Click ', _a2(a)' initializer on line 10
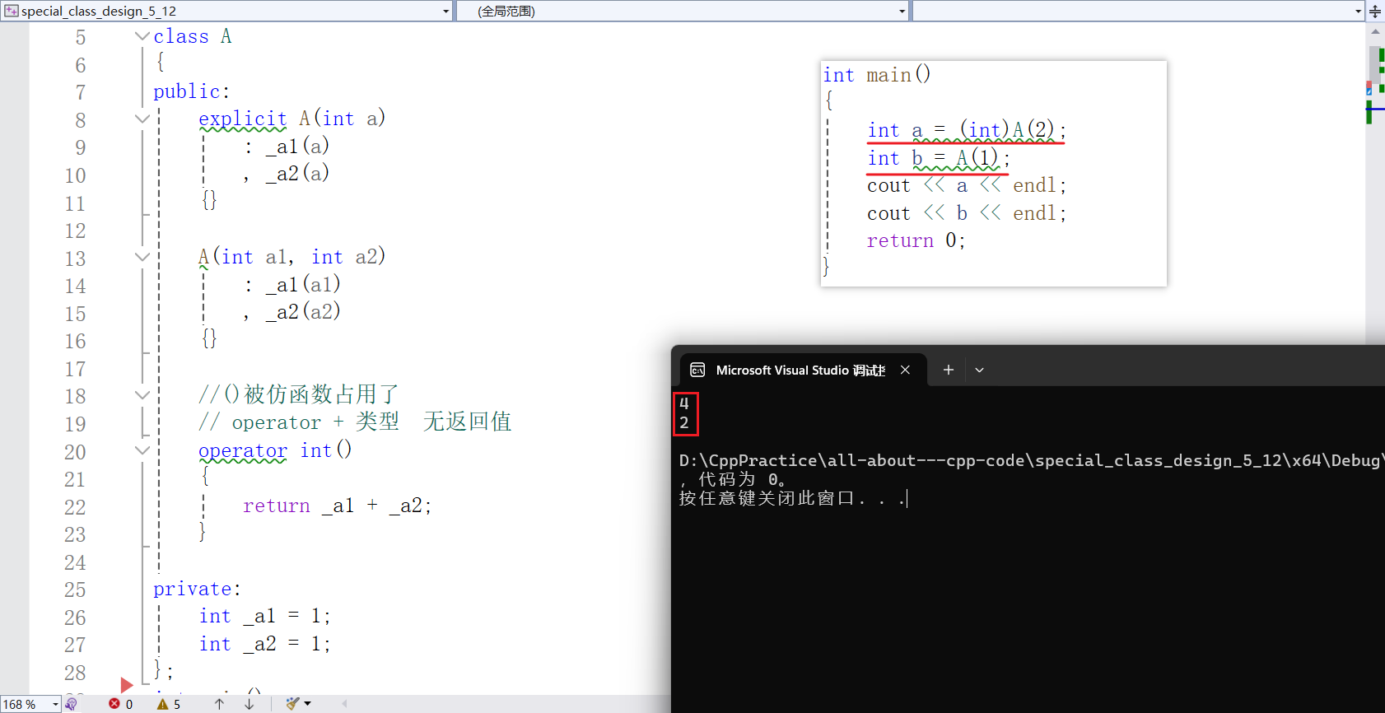1385x713 pixels. [287, 174]
